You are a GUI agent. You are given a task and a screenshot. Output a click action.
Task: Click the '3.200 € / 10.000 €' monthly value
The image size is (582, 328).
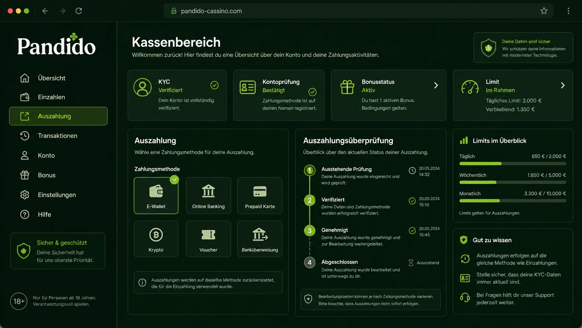tap(545, 193)
